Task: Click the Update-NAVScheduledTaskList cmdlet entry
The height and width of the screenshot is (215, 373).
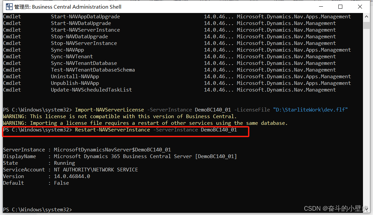Action: [91, 90]
